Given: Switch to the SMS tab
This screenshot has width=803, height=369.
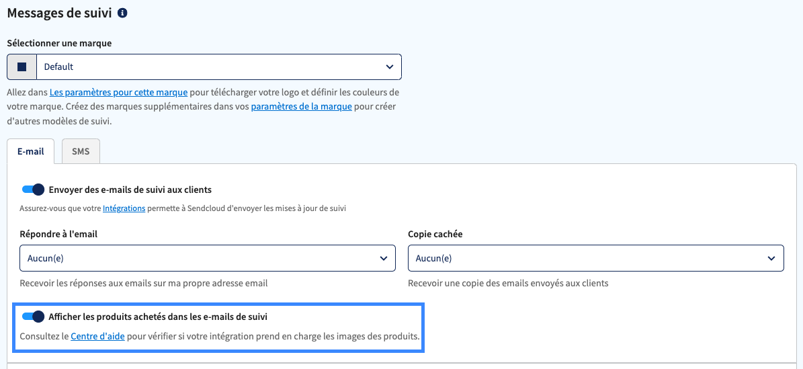Looking at the screenshot, I should coord(81,151).
